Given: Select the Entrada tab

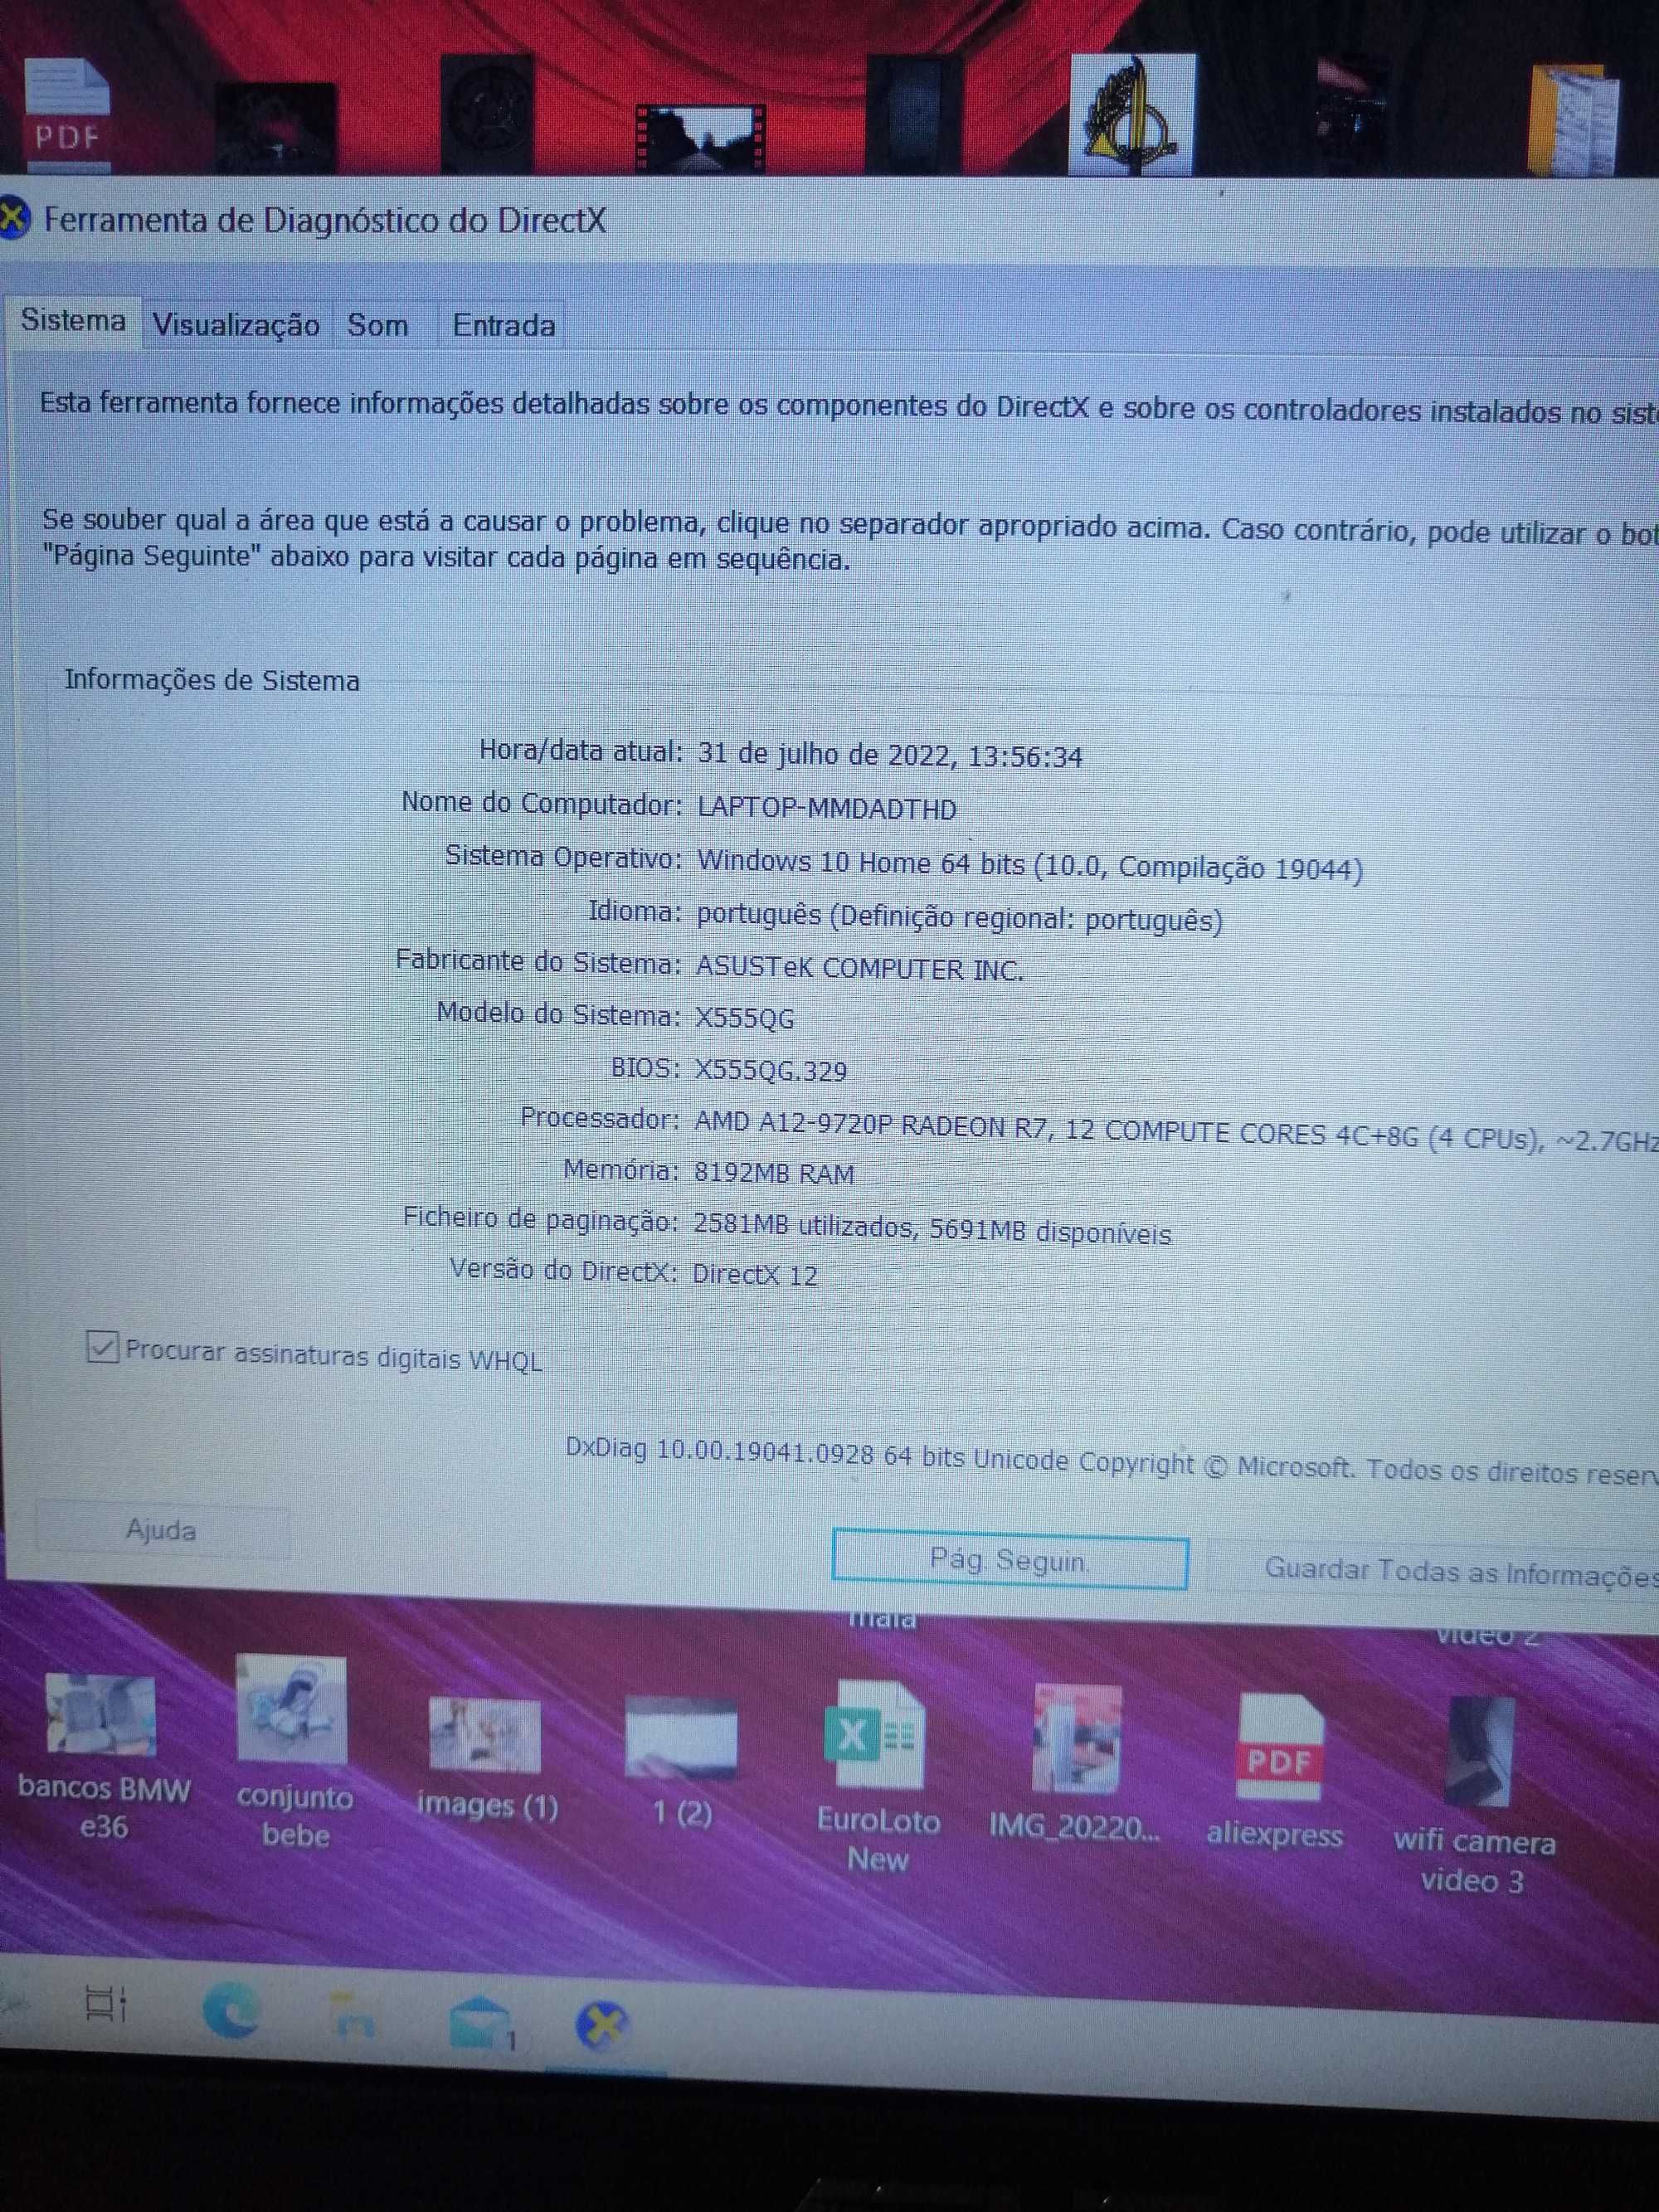Looking at the screenshot, I should click(502, 324).
